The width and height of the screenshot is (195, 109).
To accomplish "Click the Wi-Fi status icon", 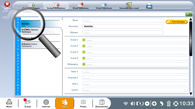I will coord(126,104).
